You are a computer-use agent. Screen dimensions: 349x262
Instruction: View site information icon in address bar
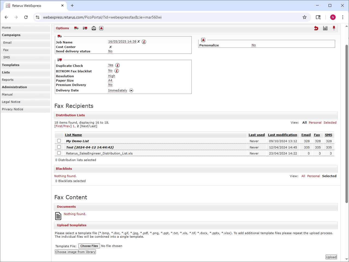tap(38, 17)
